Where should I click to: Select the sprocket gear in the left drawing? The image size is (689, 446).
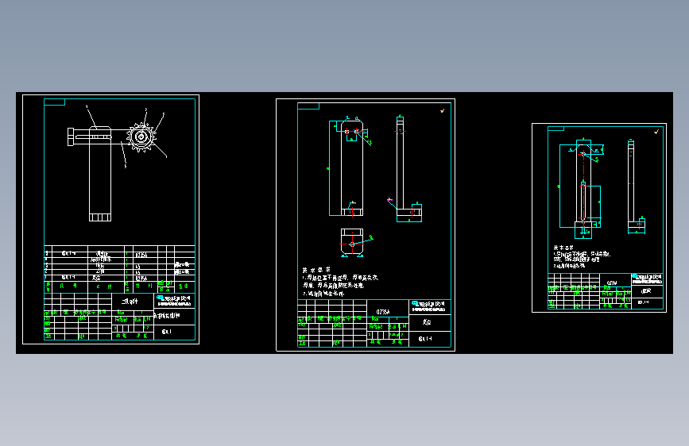[141, 137]
